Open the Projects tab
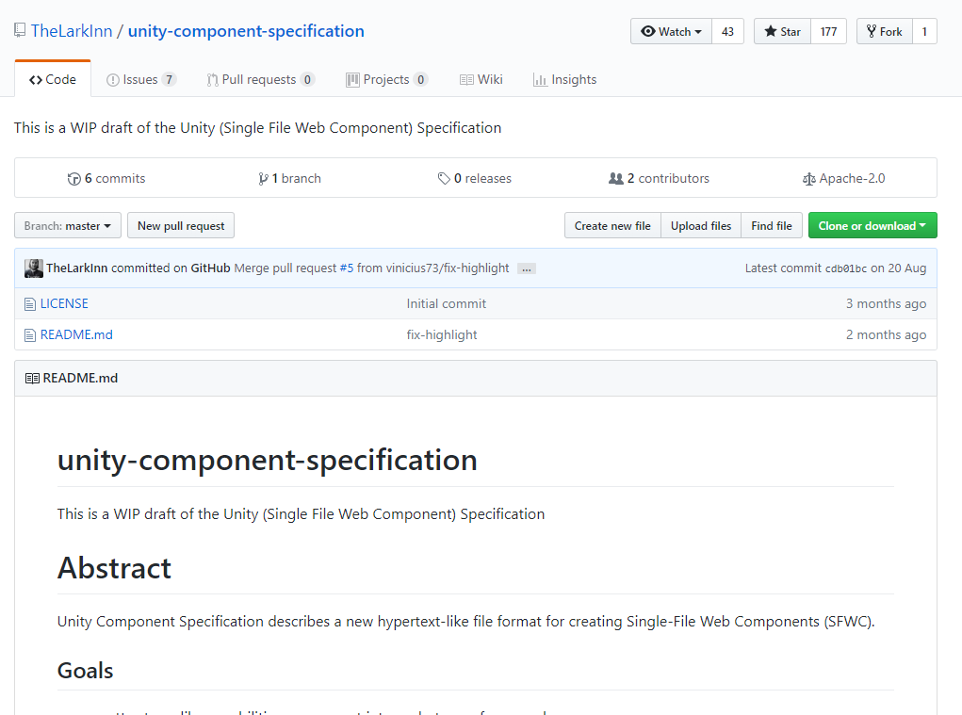The width and height of the screenshot is (962, 715). 386,79
